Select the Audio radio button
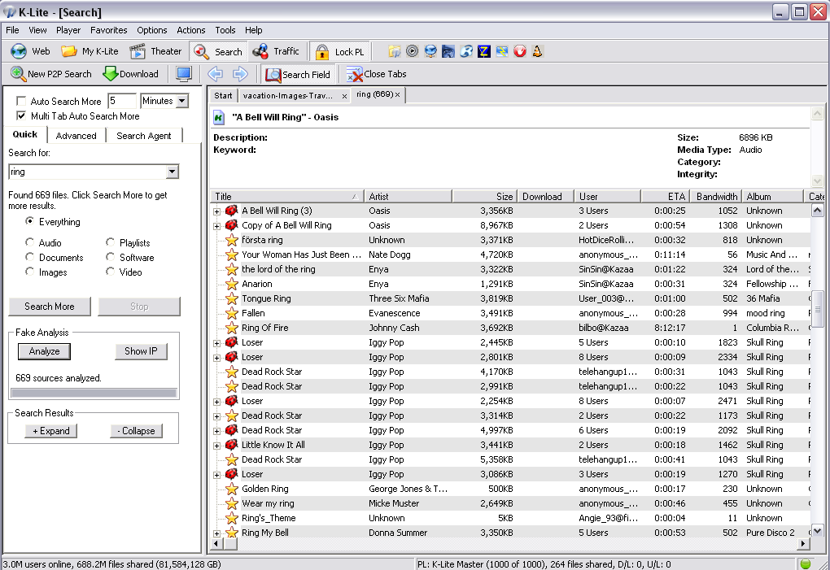Screen dimensions: 830x570 point(29,242)
